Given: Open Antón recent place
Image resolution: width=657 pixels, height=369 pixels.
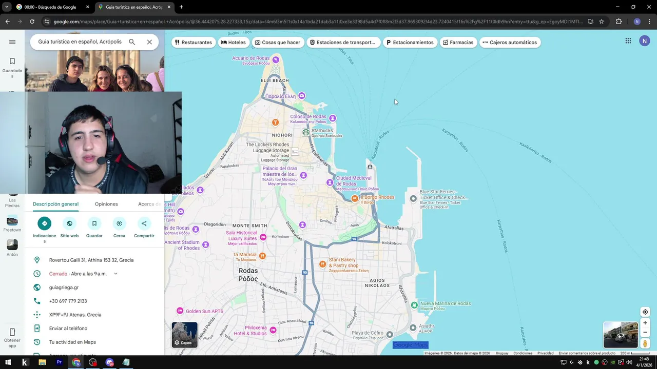Looking at the screenshot, I should click(12, 248).
